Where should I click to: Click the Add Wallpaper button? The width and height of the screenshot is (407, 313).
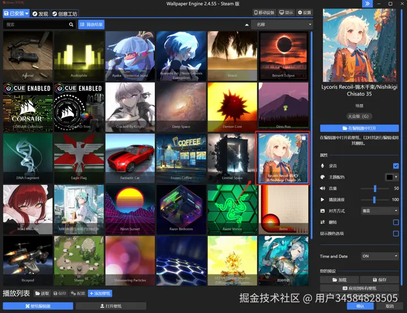click(x=100, y=294)
